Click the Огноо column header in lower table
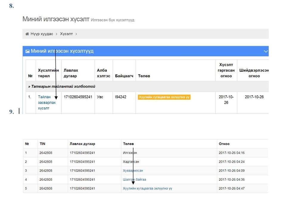The height and width of the screenshot is (198, 286). click(224, 144)
